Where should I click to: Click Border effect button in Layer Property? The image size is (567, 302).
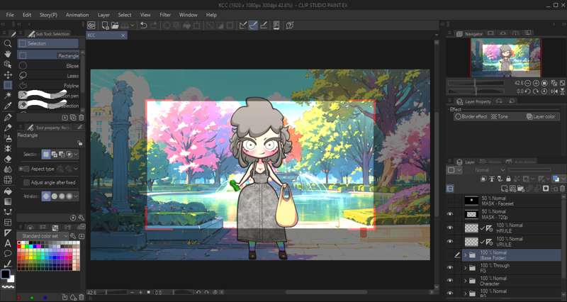coord(471,117)
